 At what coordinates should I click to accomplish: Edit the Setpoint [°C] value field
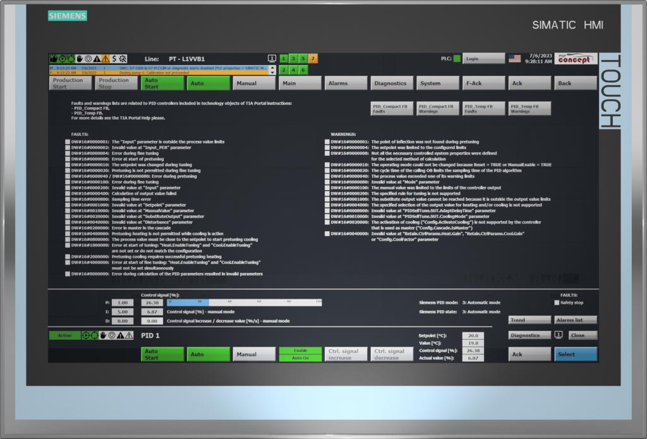click(x=473, y=335)
